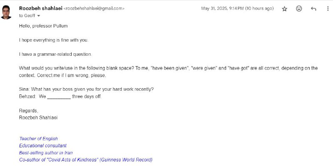Click the 'I have a grammar-related question' sentence
The image size is (333, 166).
pos(55,55)
